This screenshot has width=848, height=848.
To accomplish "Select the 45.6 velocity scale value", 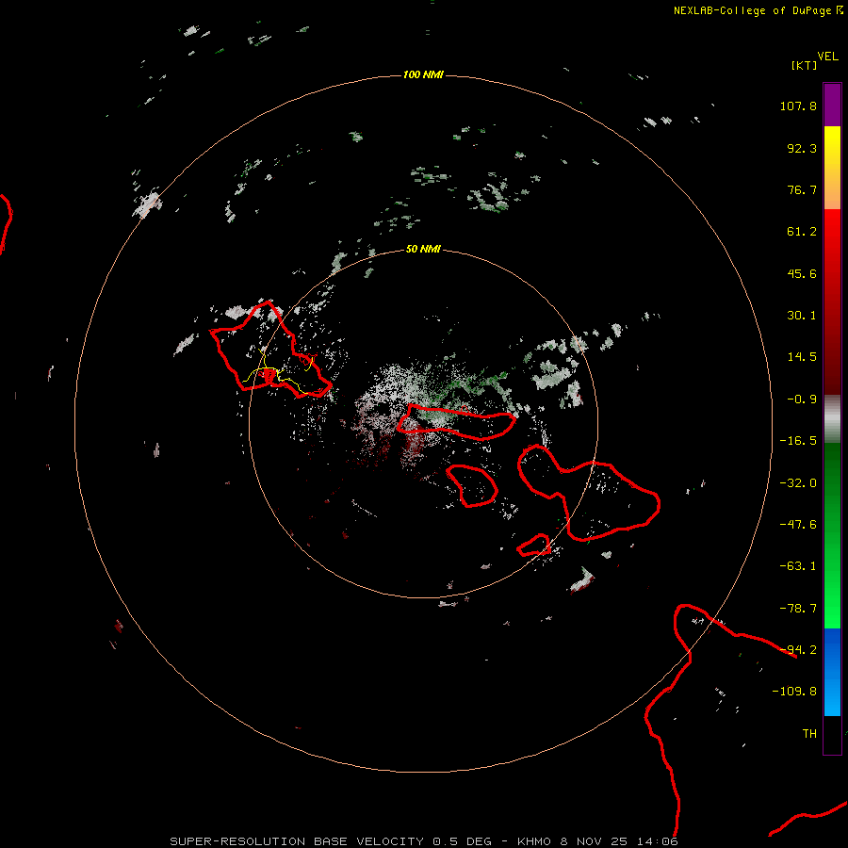I will (x=802, y=273).
